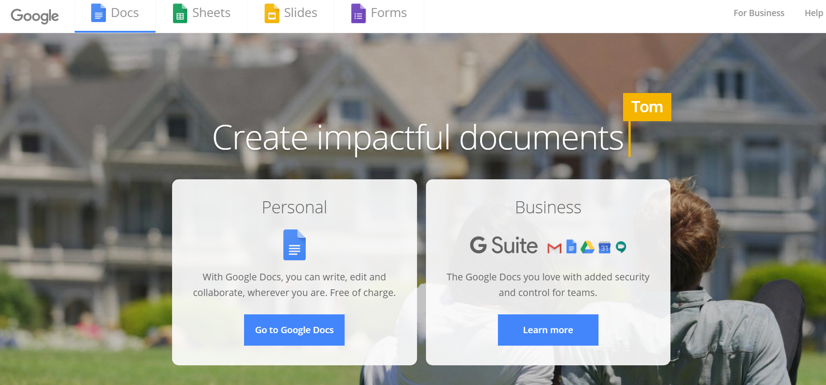Open the Docs tab label
826x385 pixels.
point(125,13)
